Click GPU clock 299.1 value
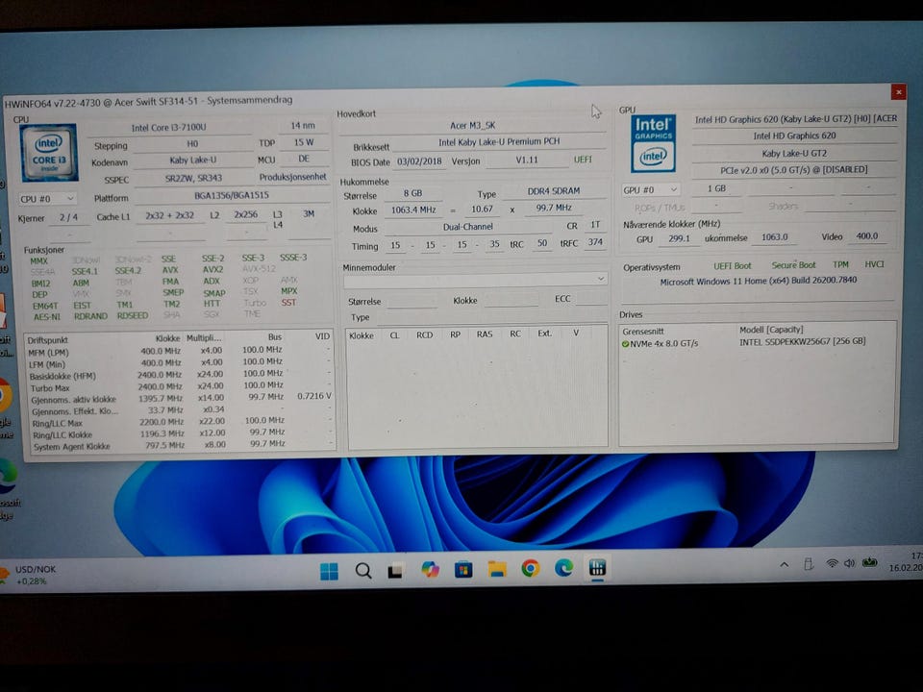The height and width of the screenshot is (692, 923). [x=679, y=238]
